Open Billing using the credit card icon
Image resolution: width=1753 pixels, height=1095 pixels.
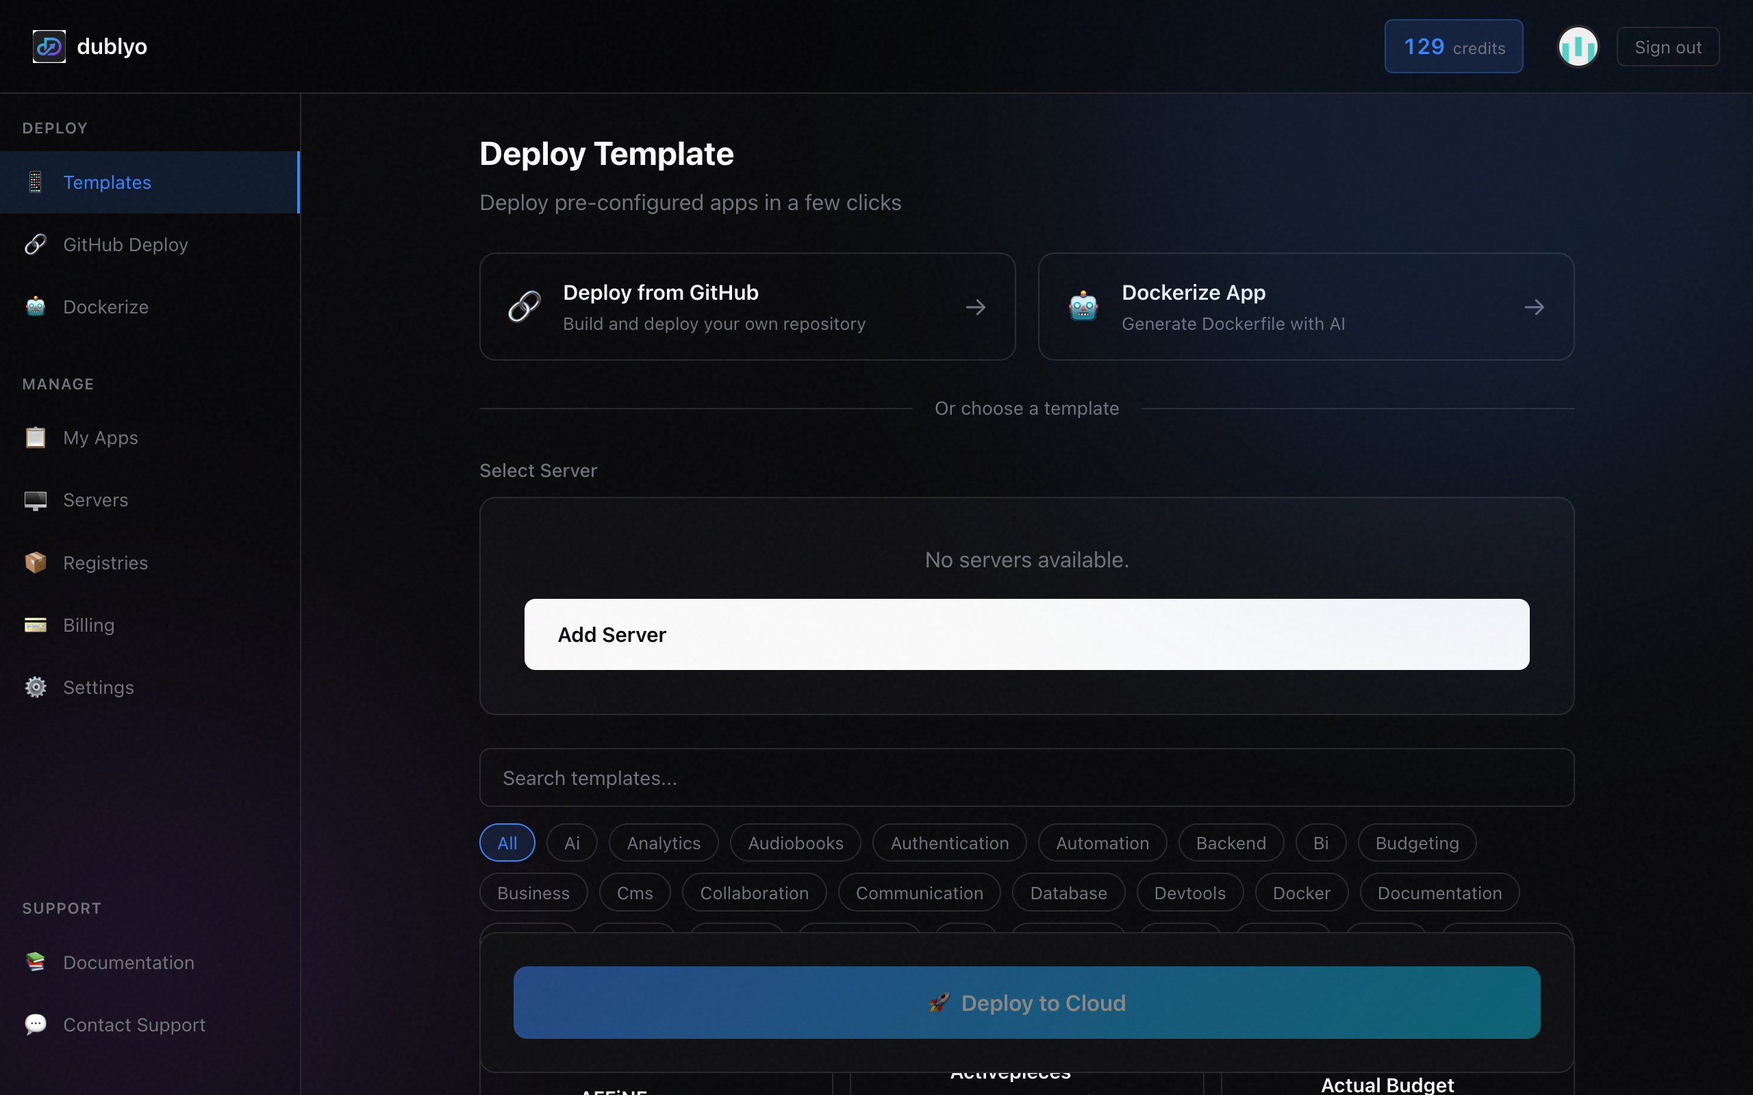35,624
